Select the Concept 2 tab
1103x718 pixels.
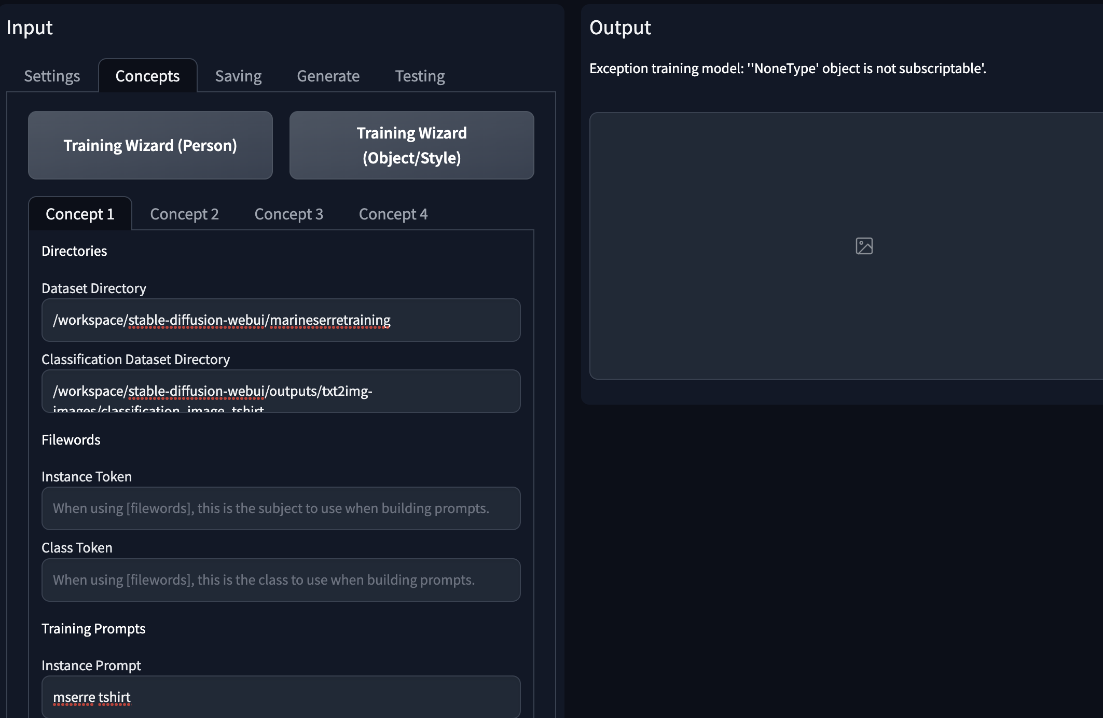click(x=184, y=214)
